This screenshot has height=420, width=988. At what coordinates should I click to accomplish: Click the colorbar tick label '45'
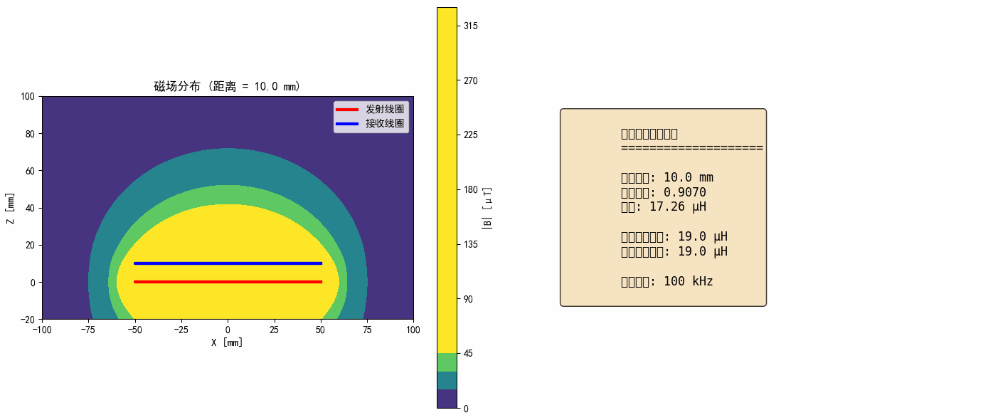click(x=468, y=353)
